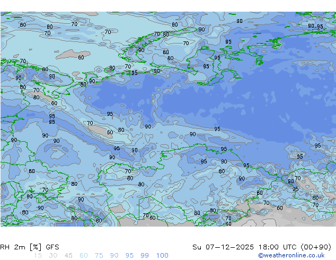Select legend value 75
336x260 pixels.
click(x=99, y=256)
